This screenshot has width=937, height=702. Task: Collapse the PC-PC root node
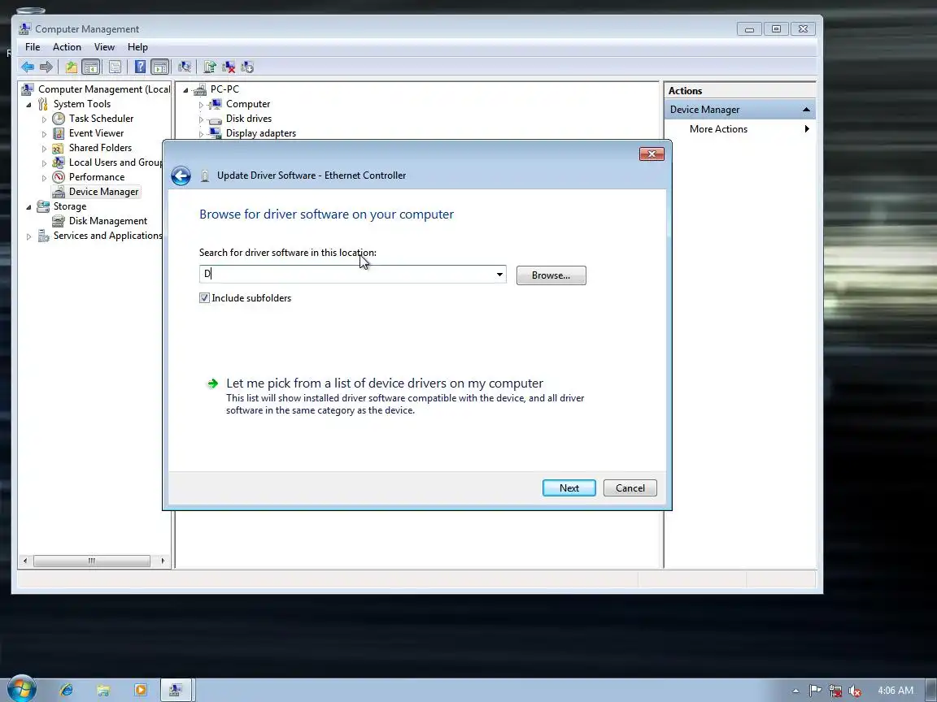click(x=185, y=90)
